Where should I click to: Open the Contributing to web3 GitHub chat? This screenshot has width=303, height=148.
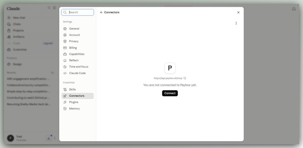tap(29, 98)
